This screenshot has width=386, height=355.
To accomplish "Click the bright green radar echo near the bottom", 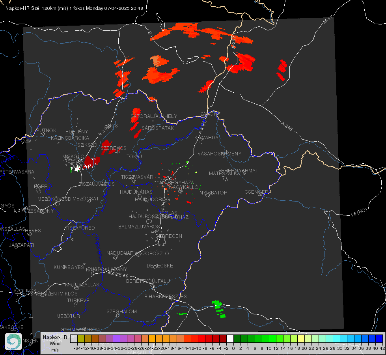I will coord(218,309).
